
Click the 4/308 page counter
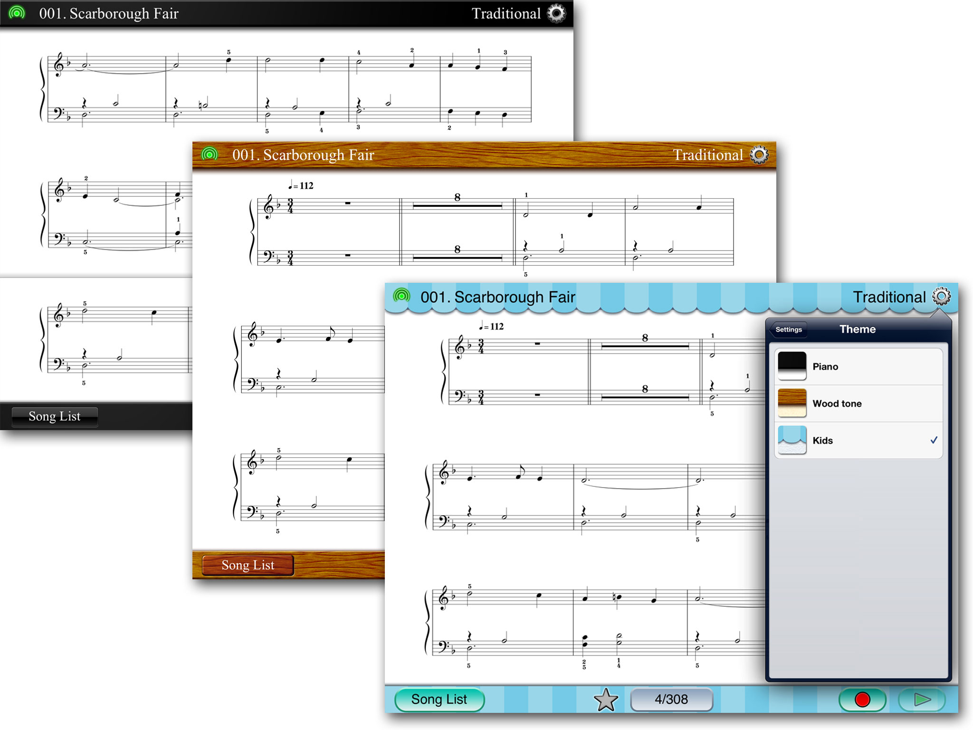[x=671, y=700]
